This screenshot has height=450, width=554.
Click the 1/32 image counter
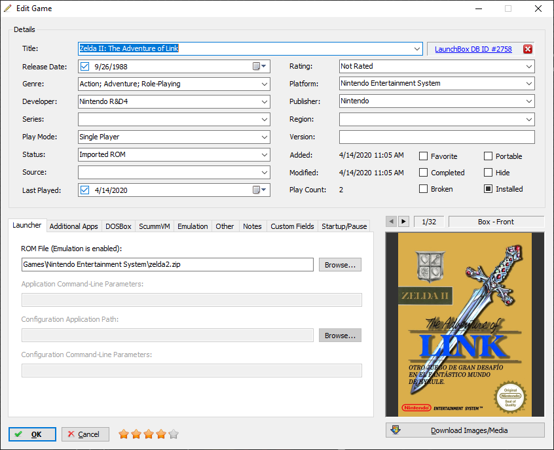429,222
